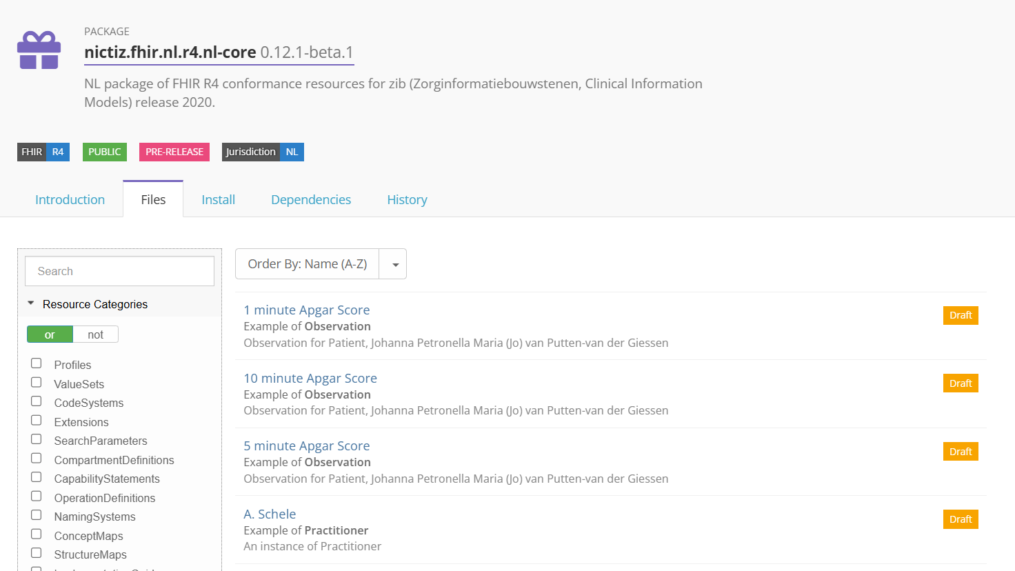
Task: Open the A. Schele practitioner file
Action: click(x=270, y=514)
